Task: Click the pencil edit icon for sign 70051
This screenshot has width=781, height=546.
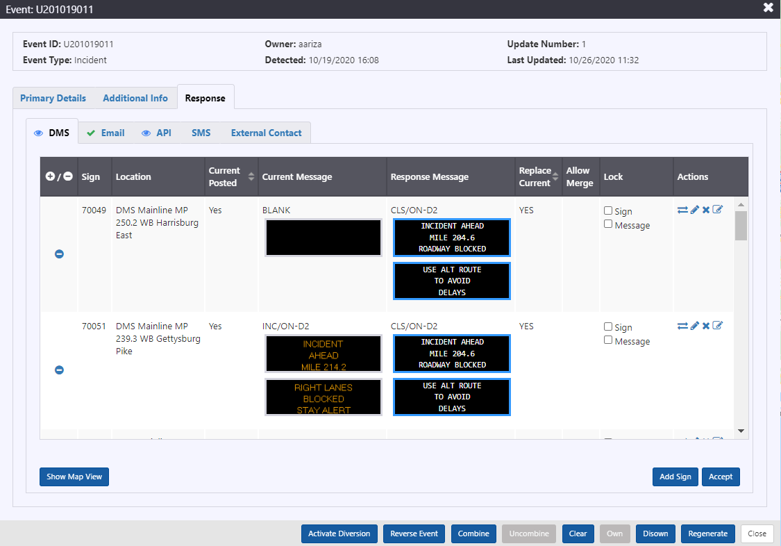Action: click(695, 326)
